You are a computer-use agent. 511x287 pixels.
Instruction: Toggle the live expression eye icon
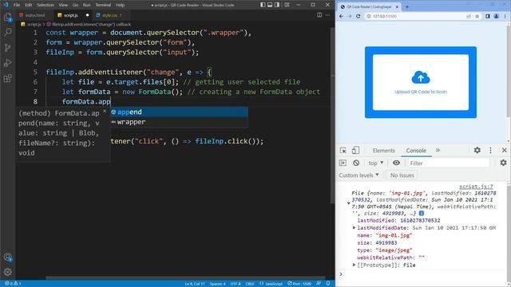396,163
